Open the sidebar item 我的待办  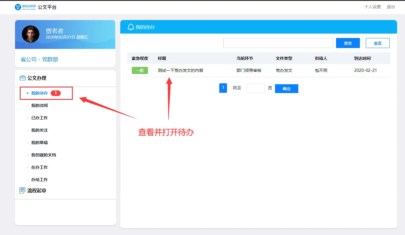click(39, 93)
